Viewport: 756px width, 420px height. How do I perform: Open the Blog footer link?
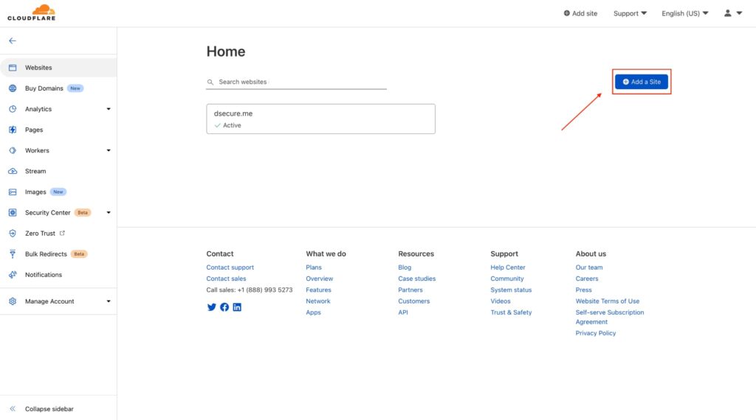tap(405, 267)
